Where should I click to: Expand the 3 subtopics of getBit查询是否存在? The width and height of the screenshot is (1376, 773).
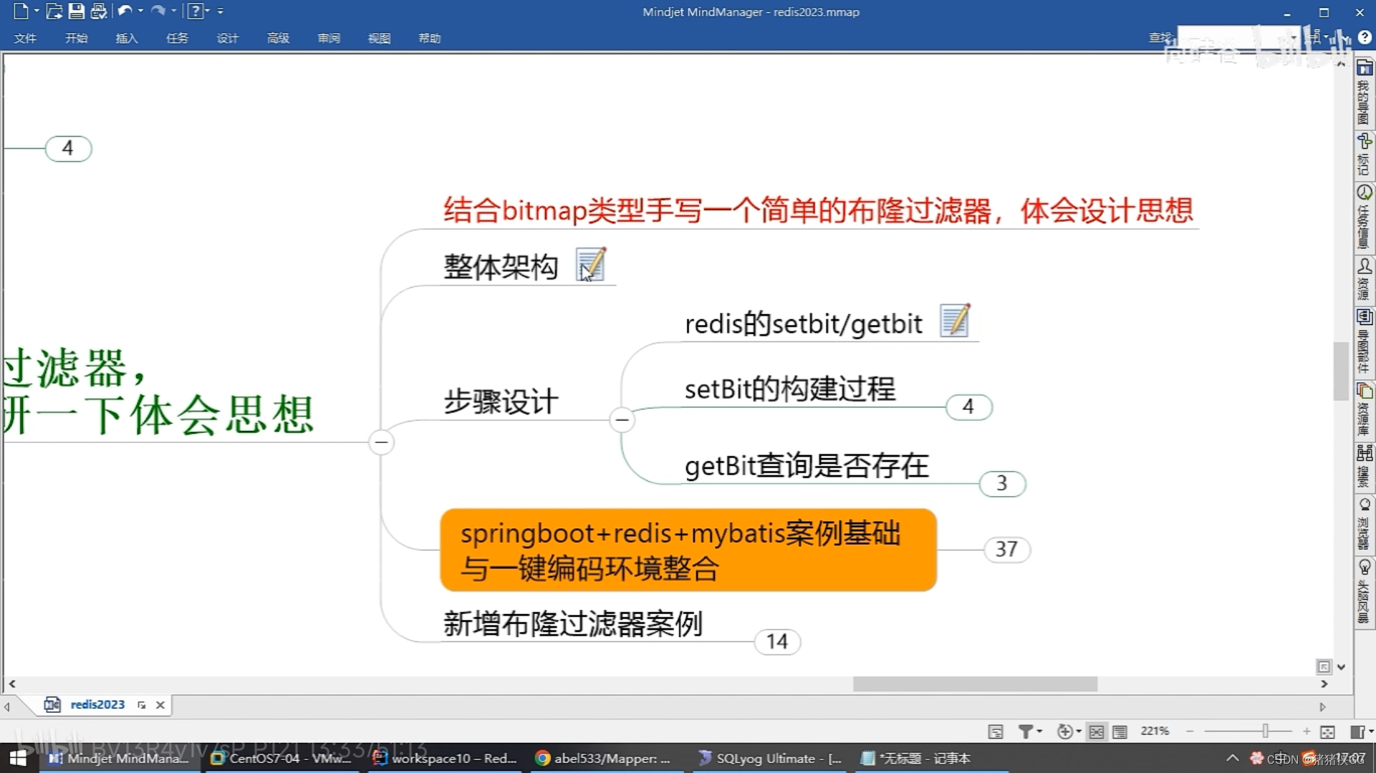[x=1002, y=483]
